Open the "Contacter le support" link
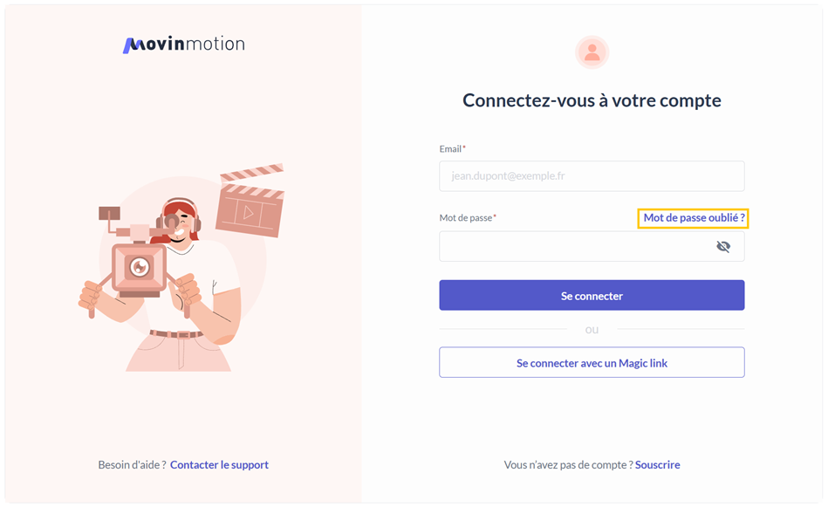 (219, 465)
